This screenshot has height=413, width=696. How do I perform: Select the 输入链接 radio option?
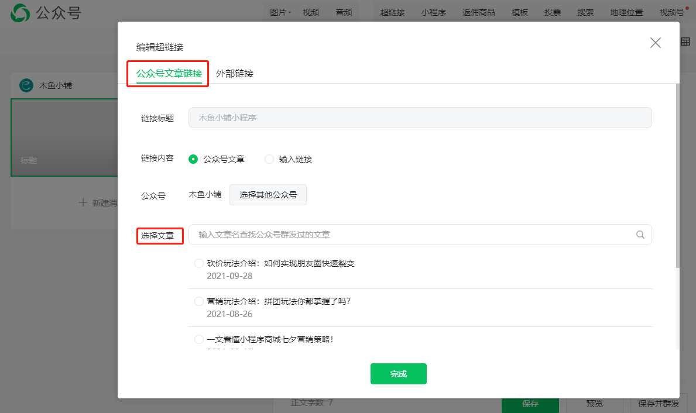coord(269,159)
